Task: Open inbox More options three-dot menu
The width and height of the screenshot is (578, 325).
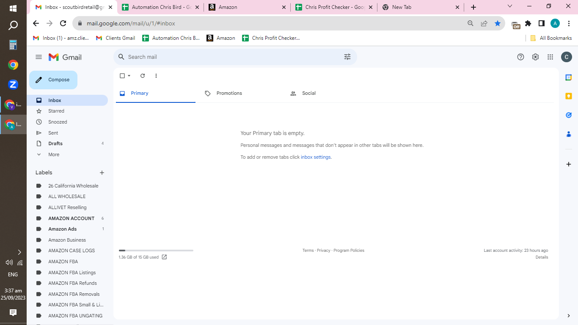Action: (156, 76)
